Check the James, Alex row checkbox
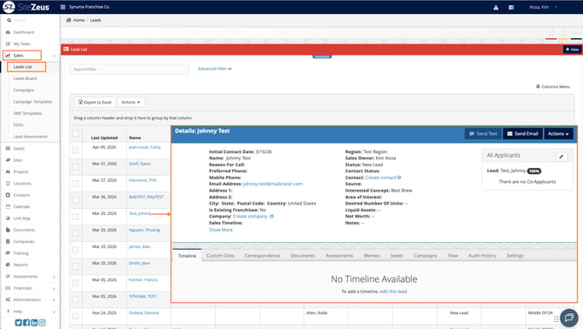This screenshot has width=583, height=329. click(76, 250)
